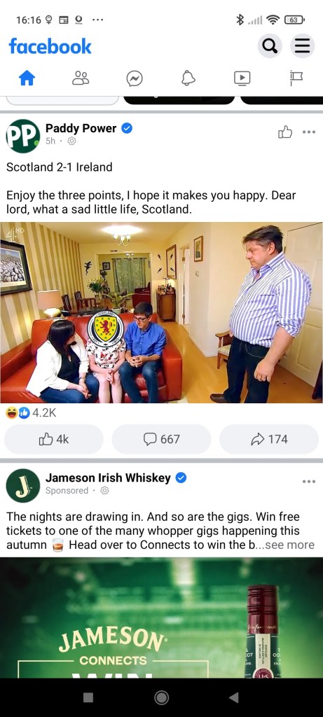The image size is (323, 717).
Task: Open notifications bell icon
Action: click(188, 78)
